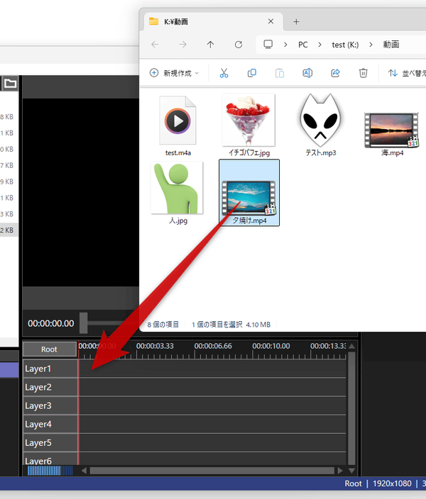Screen dimensions: 426x499
Task: Click Root in the status bar
Action: tap(353, 483)
